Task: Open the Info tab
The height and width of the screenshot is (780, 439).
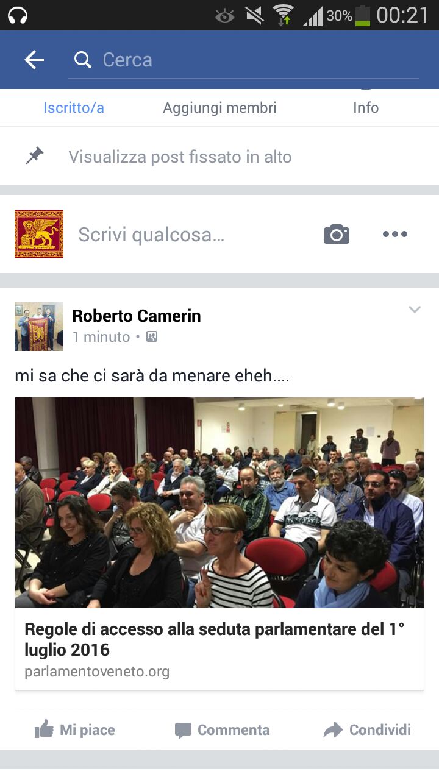Action: pos(366,108)
